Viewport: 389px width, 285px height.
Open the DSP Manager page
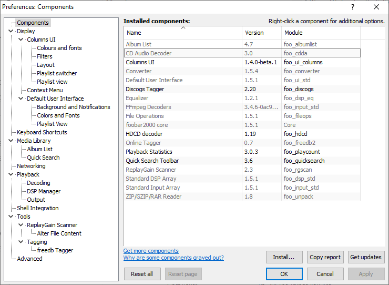[x=44, y=191]
